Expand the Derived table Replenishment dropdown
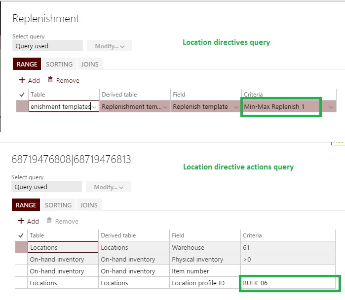 (165, 107)
